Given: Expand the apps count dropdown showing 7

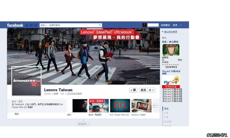Looking at the screenshot, I should coord(155,106).
